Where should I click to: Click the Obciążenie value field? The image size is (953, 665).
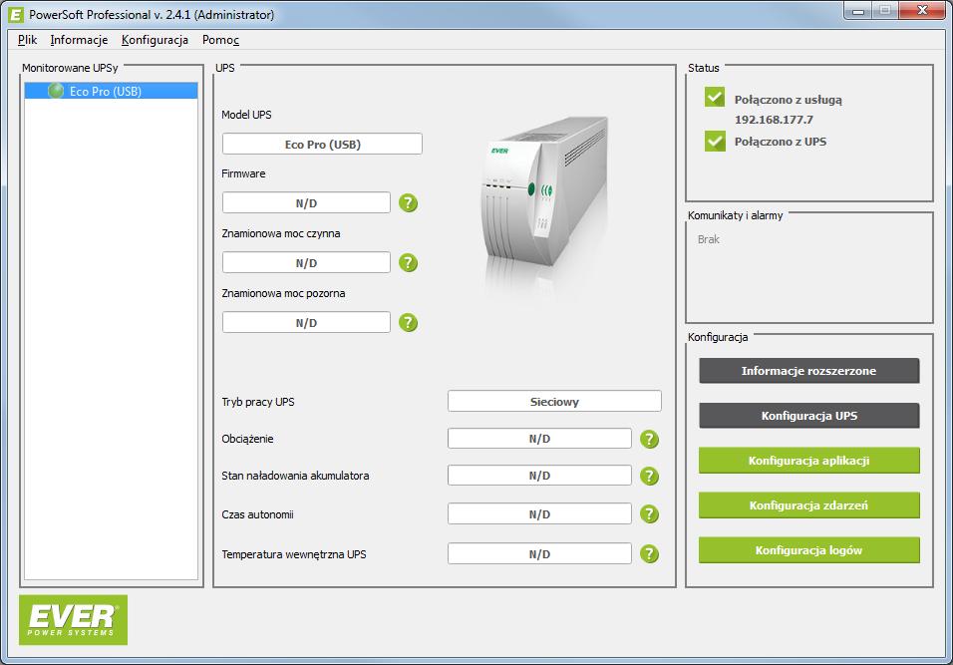539,439
